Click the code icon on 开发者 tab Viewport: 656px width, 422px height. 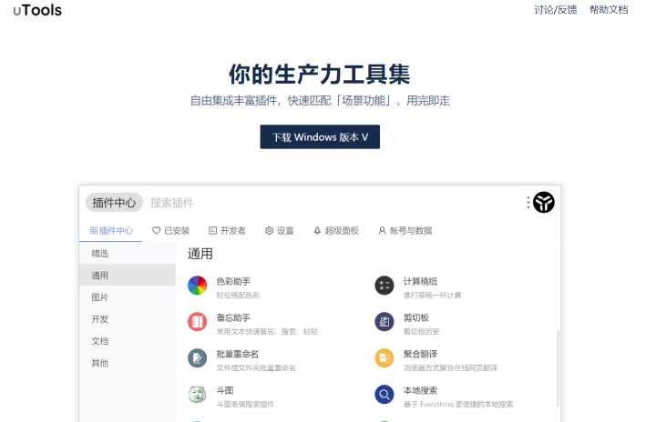[212, 230]
